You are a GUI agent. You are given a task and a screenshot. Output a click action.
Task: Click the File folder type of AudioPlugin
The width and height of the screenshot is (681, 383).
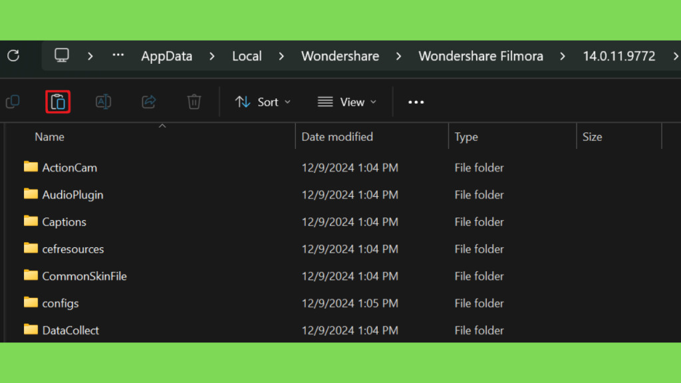click(x=479, y=195)
